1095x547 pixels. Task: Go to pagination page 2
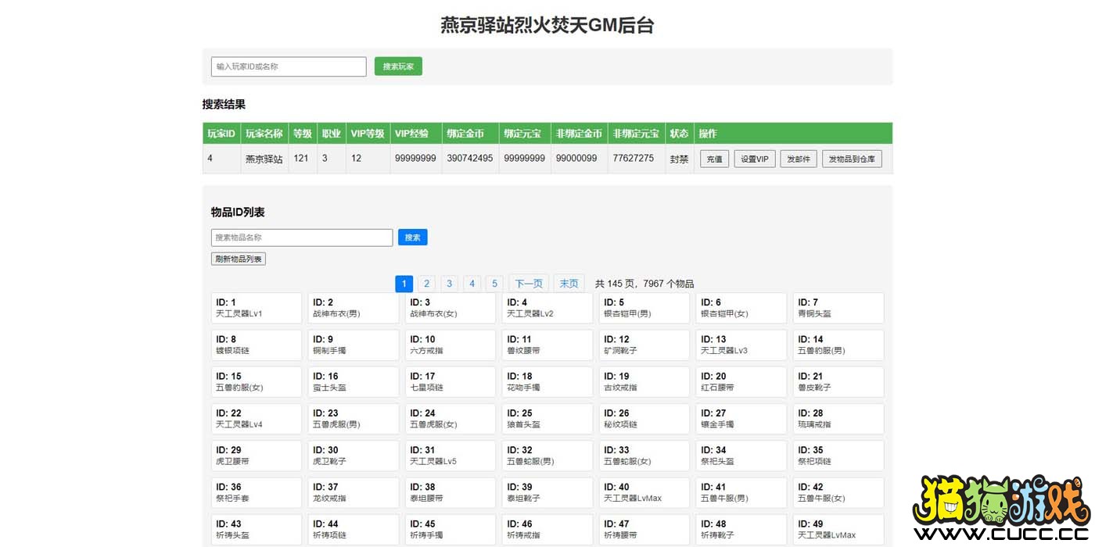click(x=426, y=284)
